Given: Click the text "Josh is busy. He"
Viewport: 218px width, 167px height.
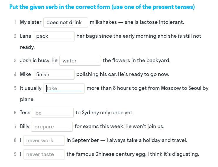Looking at the screenshot, I should click(x=38, y=60).
